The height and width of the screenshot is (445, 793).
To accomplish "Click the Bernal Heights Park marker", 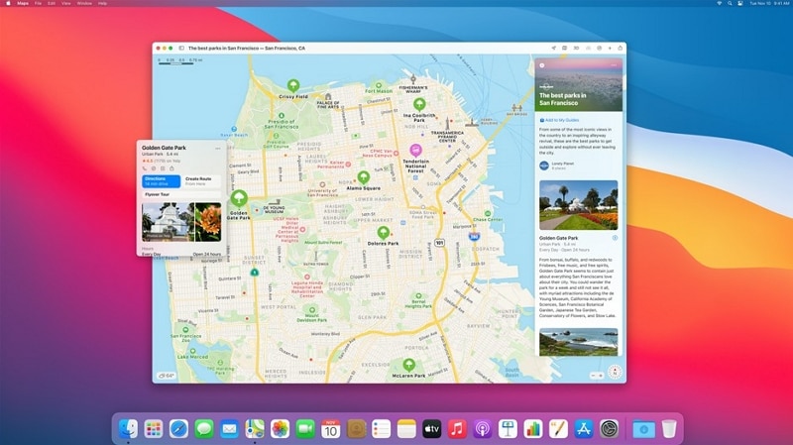I will click(418, 296).
